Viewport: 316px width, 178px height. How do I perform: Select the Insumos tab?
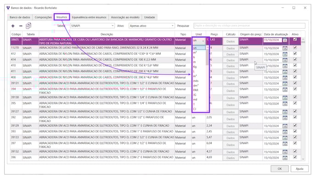(62, 17)
